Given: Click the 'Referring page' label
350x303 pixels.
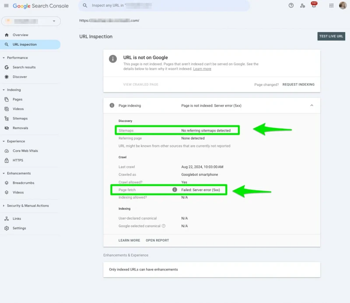Looking at the screenshot, I should pyautogui.click(x=130, y=138).
